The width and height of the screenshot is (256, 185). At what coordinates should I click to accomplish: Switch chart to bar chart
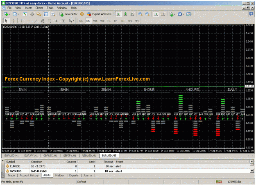pyautogui.click(x=118, y=14)
